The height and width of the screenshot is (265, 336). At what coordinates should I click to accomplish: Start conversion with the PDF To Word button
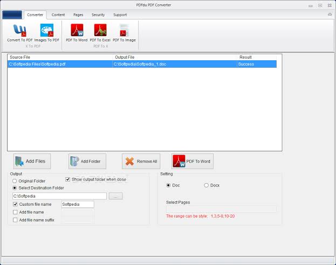193,161
